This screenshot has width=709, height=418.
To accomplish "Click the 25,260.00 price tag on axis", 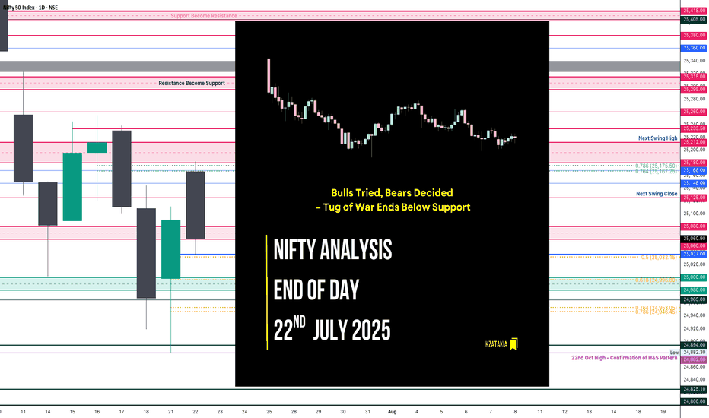I will (x=694, y=112).
